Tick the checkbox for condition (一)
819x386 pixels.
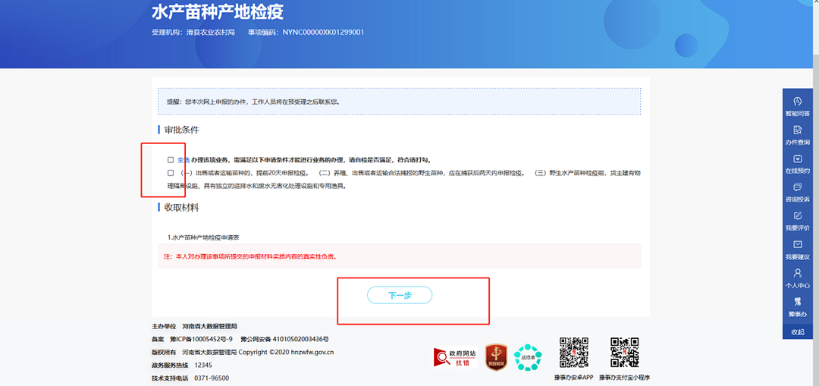point(171,173)
